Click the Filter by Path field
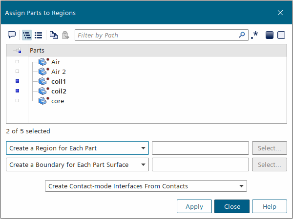This screenshot has height=219, width=293. 156,35
